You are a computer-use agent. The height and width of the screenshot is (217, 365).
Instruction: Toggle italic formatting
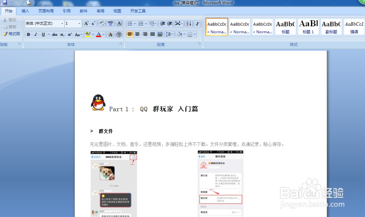35,34
